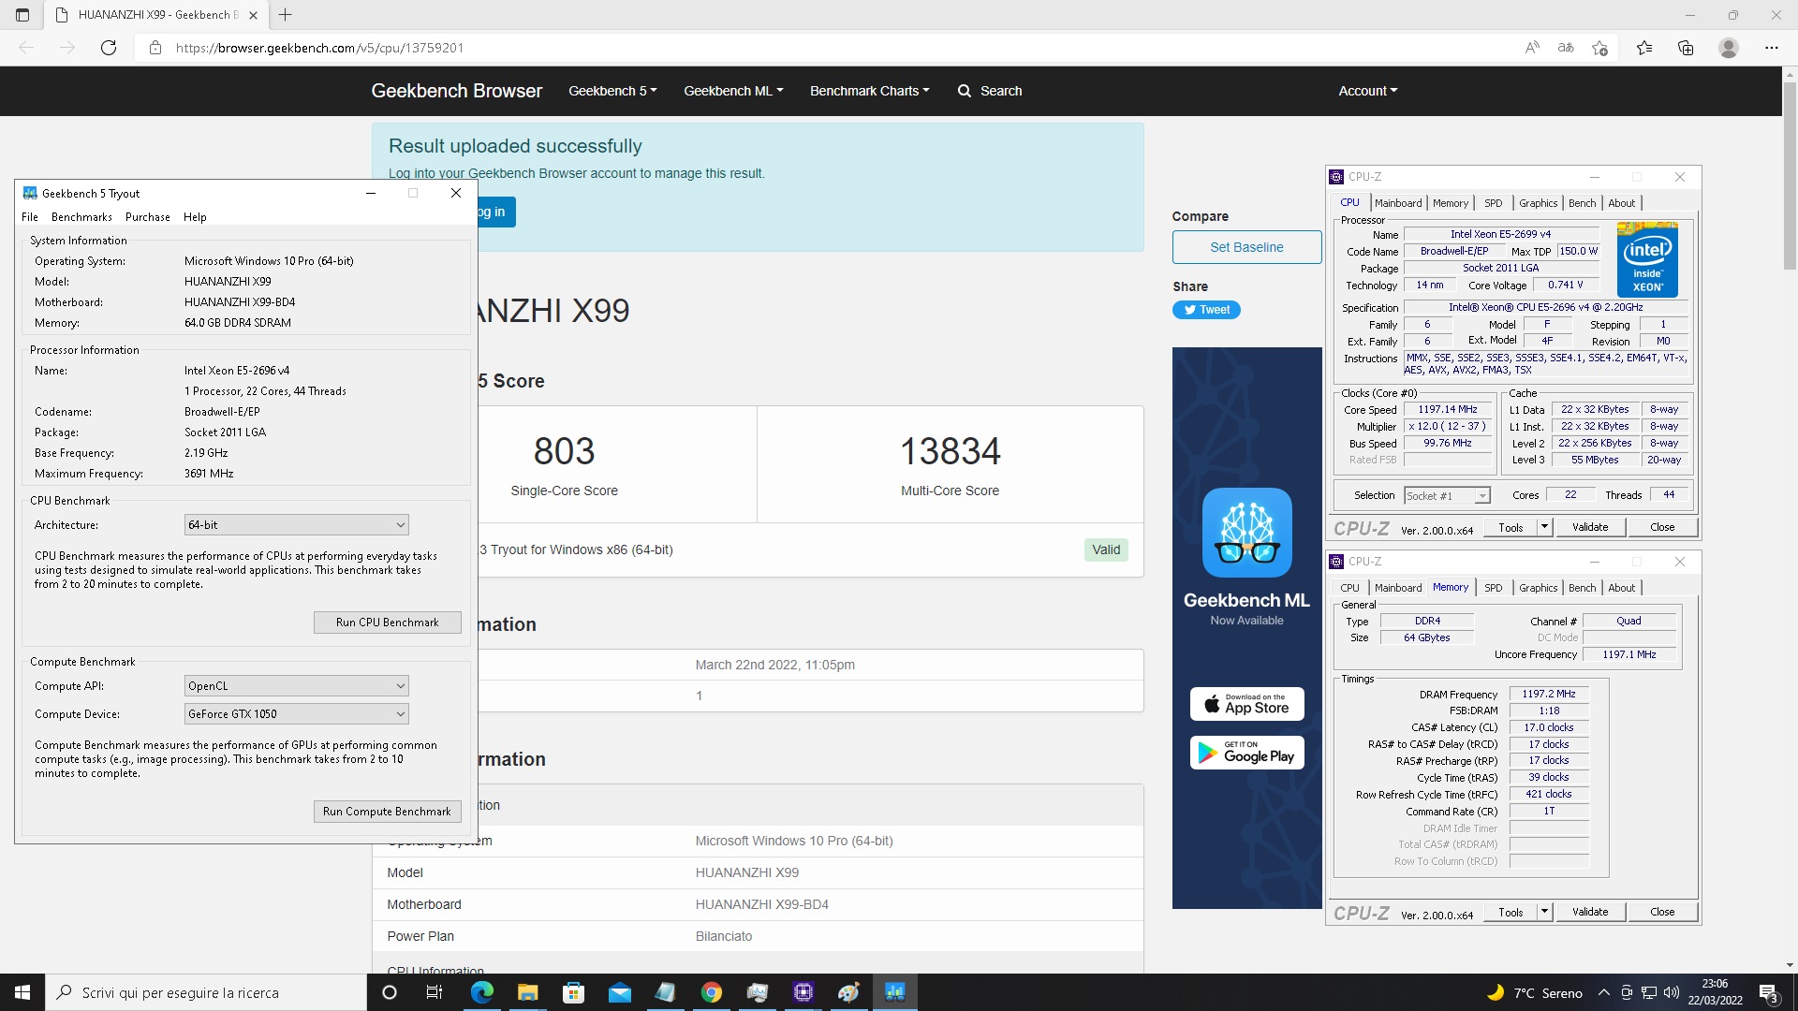Click Close button in lower CPU-Z window
The width and height of the screenshot is (1798, 1011).
1662,912
